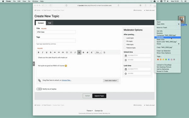This screenshot has height=118, width=189.
Task: Open the Theme dropdown in the footer
Action: click(x=89, y=111)
